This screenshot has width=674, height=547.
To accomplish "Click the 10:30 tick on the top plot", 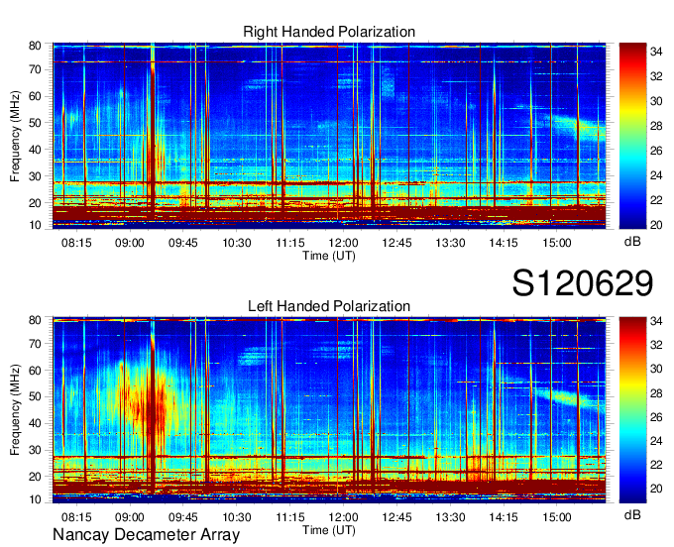I will click(237, 243).
